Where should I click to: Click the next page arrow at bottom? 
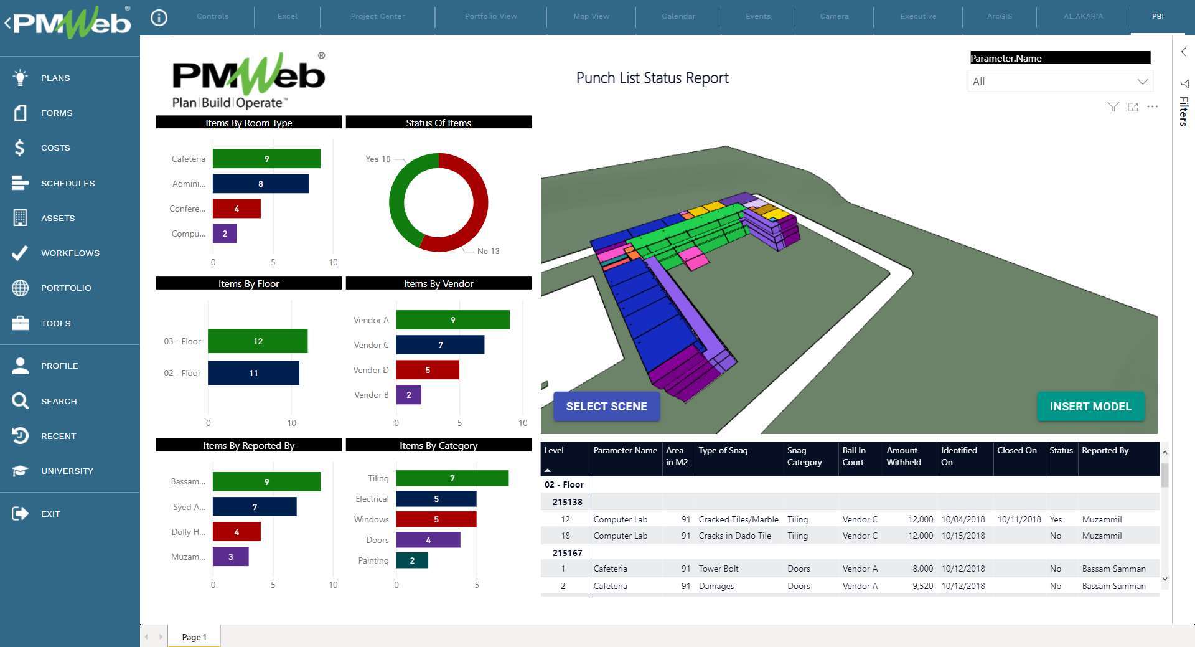[161, 636]
